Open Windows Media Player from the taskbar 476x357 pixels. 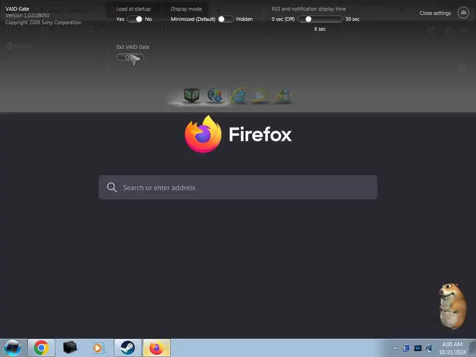coord(98,348)
